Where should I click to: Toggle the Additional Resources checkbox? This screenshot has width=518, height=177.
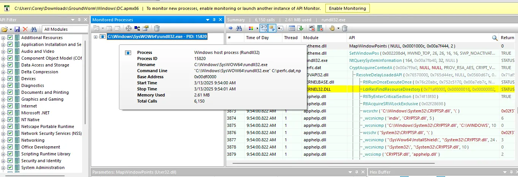pyautogui.click(x=10, y=38)
